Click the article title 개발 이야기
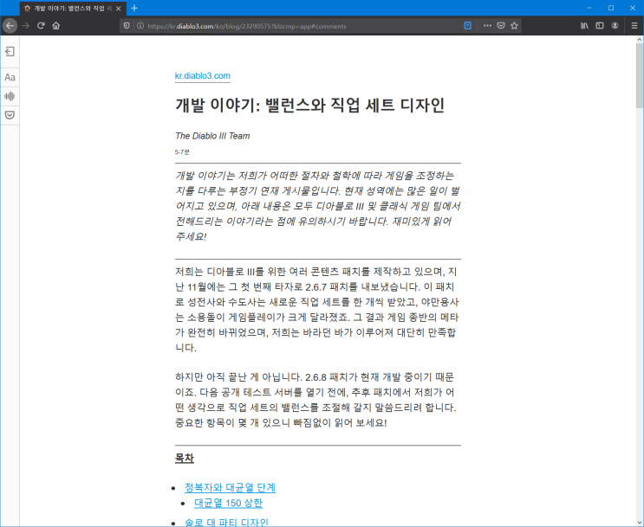 tap(309, 105)
